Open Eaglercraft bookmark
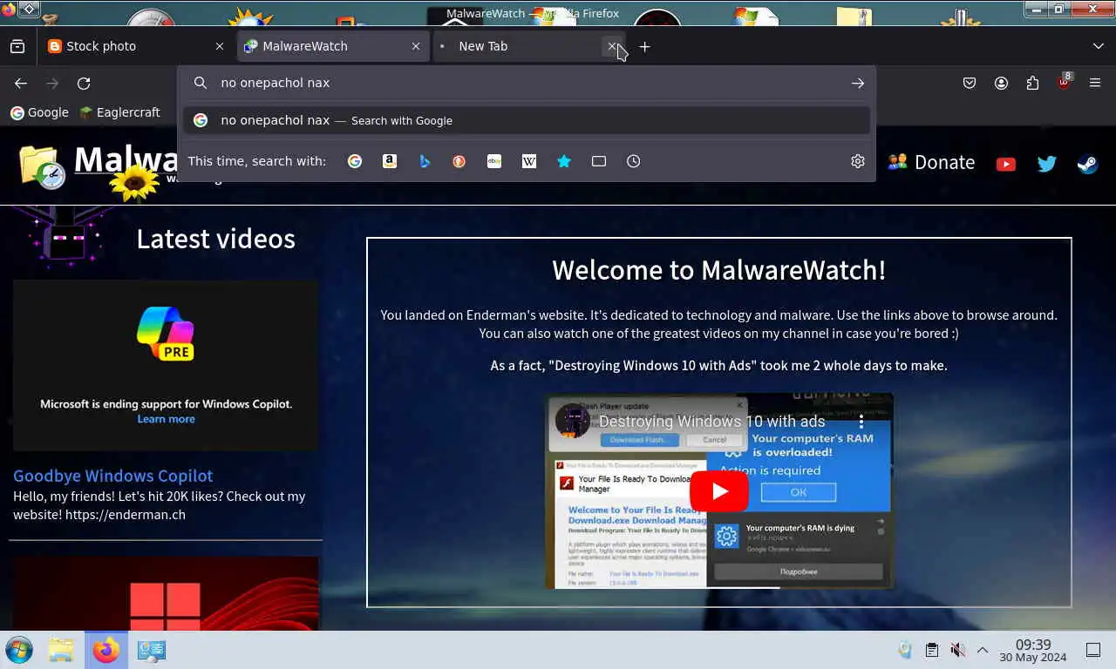Screen dimensions: 1116x669 [x=119, y=112]
